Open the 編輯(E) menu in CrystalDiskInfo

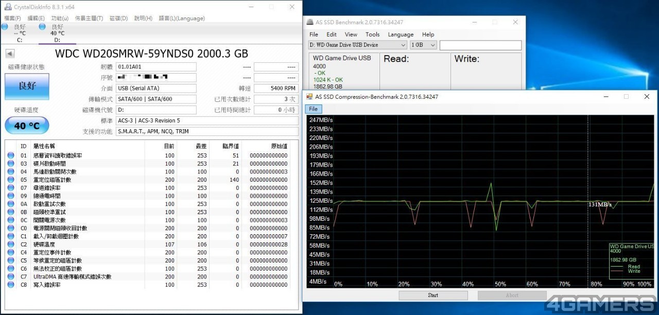(36, 19)
